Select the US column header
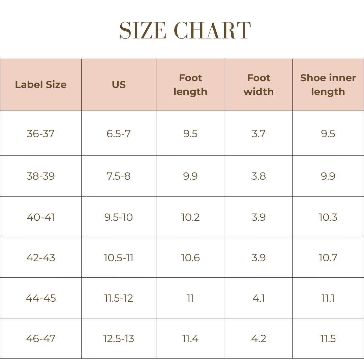364x364 pixels. pos(119,85)
